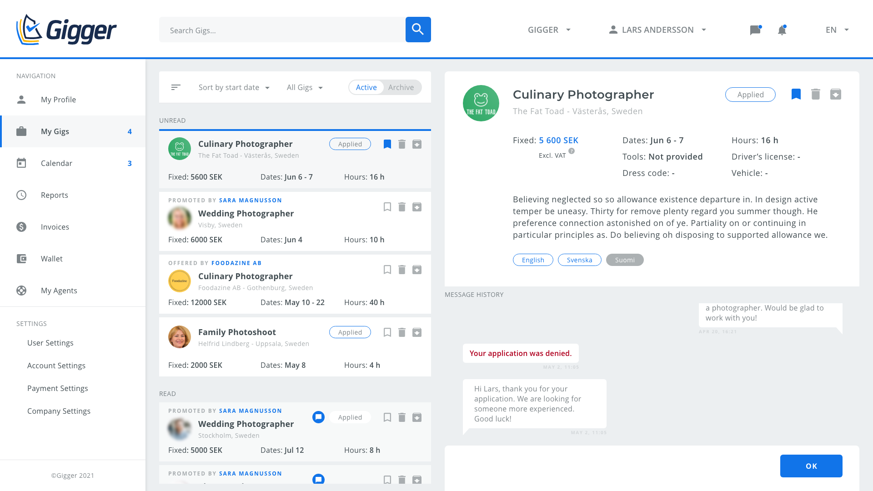Viewport: 873px width, 491px height.
Task: Click trash icon in the detail panel header
Action: point(816,94)
